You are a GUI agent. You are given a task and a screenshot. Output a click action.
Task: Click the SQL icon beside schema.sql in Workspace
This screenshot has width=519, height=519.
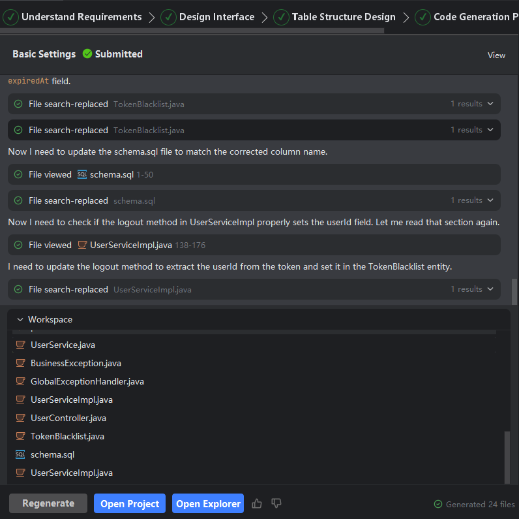pos(20,454)
